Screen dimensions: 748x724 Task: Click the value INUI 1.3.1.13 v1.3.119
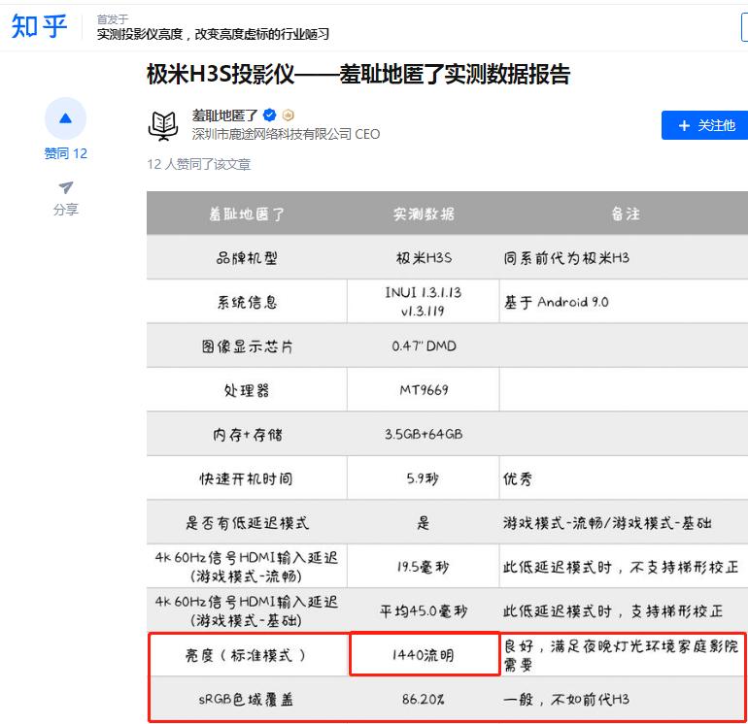coord(424,302)
